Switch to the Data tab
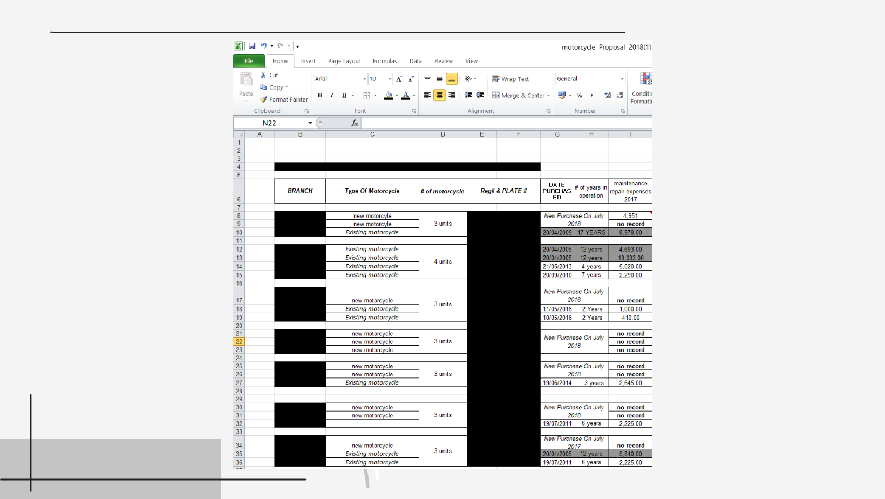 (x=416, y=61)
